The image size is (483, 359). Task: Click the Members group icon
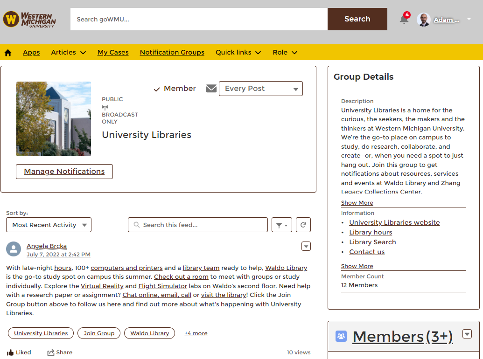point(341,336)
